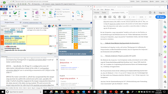
Task: Open the Acrobat zoom percentage dropdown
Action: pos(145,17)
